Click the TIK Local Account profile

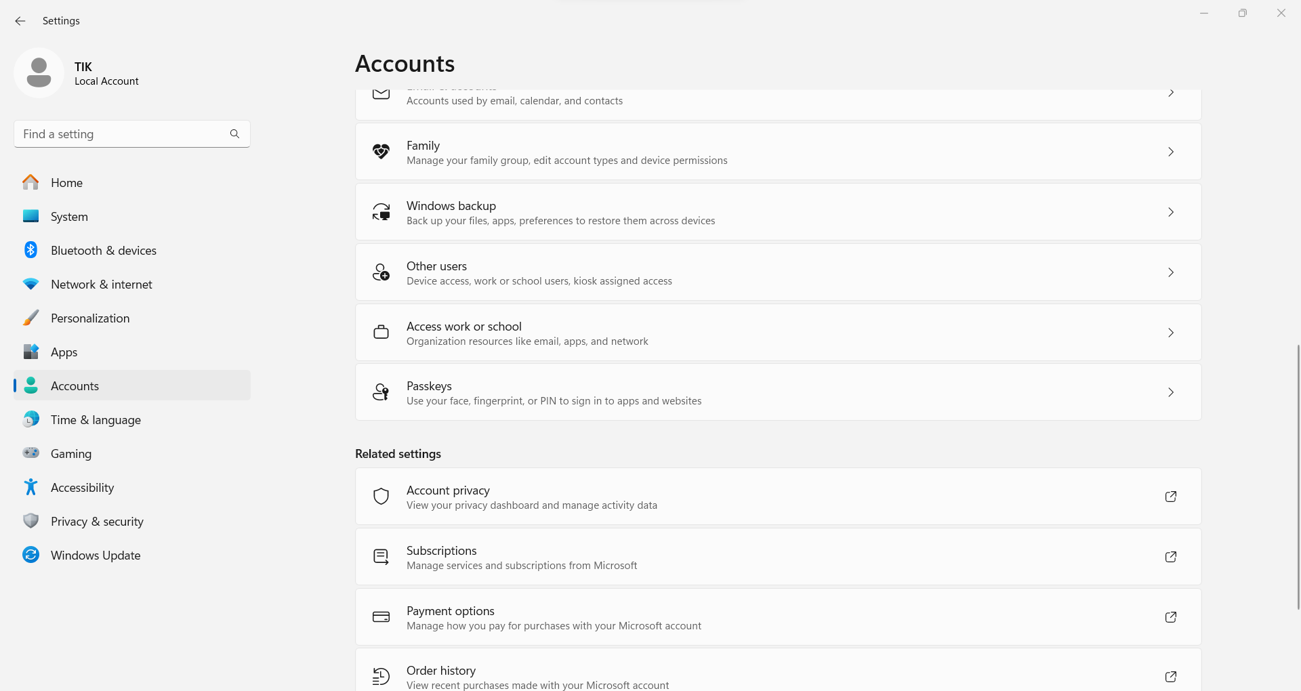click(x=77, y=73)
